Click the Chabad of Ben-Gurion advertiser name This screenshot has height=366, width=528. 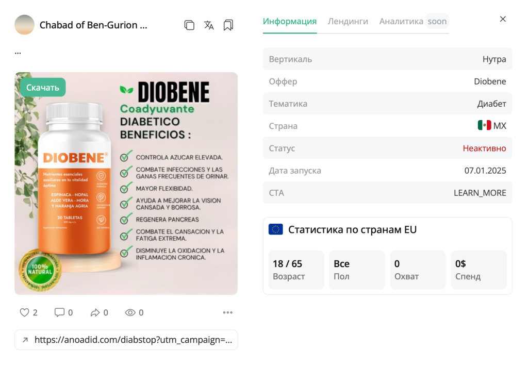pos(93,25)
